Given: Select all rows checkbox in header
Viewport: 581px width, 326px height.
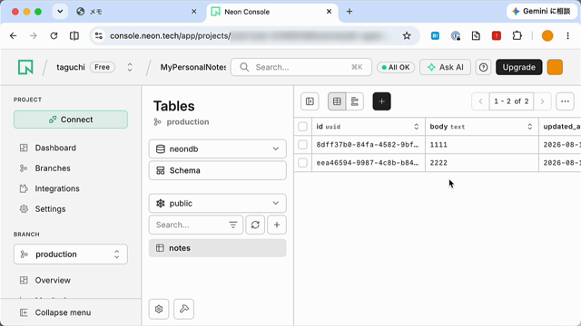Looking at the screenshot, I should coord(302,127).
